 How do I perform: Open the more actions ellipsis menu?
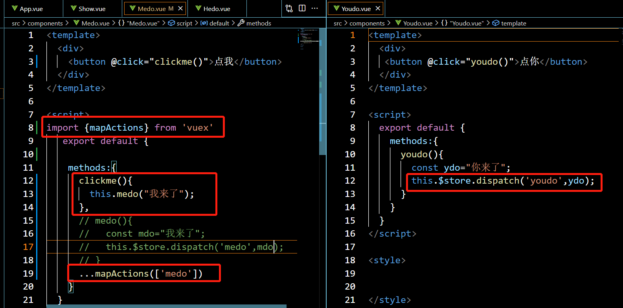click(315, 8)
